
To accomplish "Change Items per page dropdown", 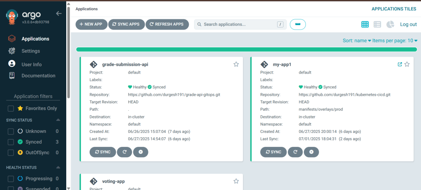I will coord(395,41).
